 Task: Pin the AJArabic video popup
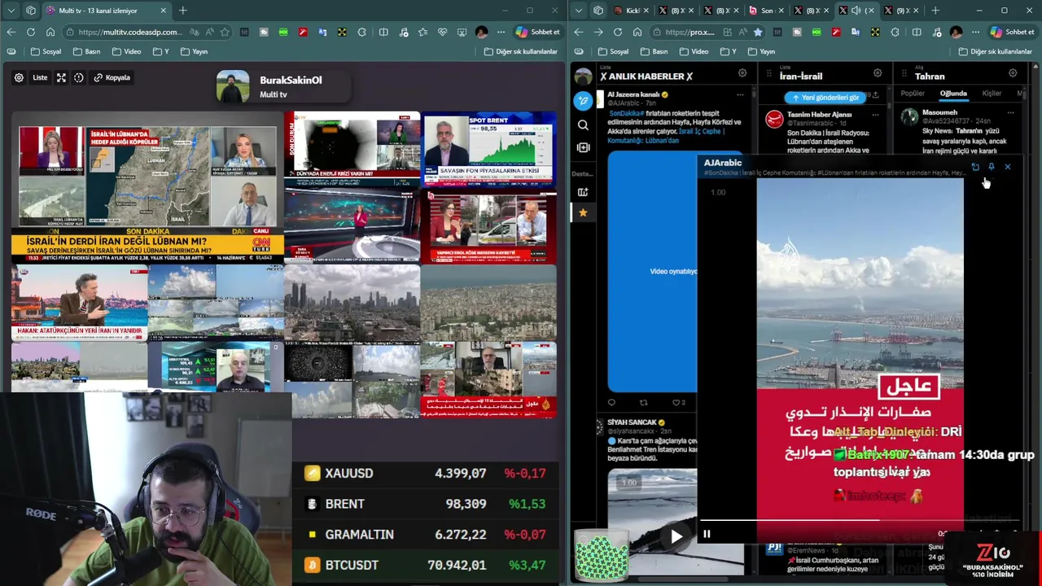992,167
